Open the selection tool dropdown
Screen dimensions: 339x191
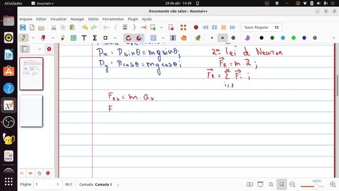(163, 38)
